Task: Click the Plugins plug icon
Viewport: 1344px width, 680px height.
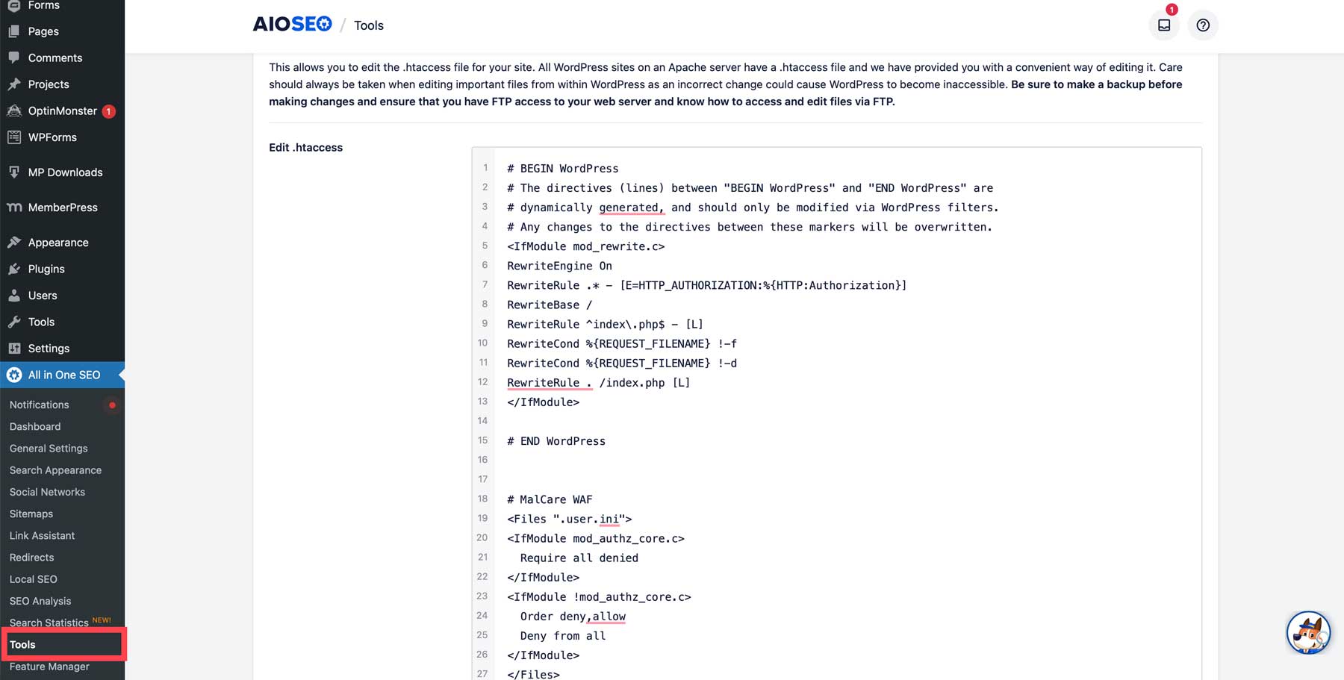Action: pyautogui.click(x=14, y=269)
